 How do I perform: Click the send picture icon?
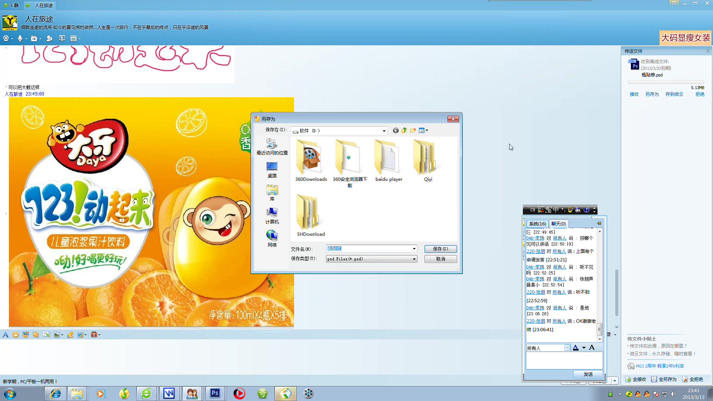point(56,335)
